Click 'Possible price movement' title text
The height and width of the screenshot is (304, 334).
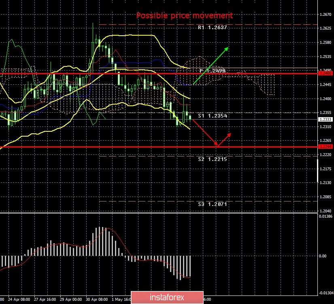coord(185,15)
